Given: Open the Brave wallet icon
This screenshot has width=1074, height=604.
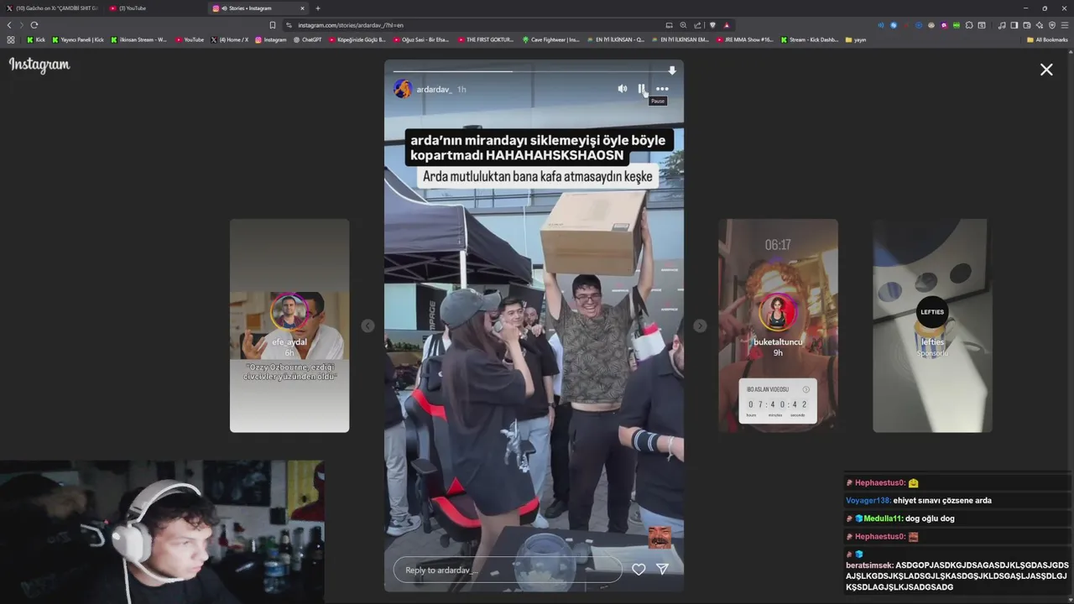Looking at the screenshot, I should [1027, 25].
